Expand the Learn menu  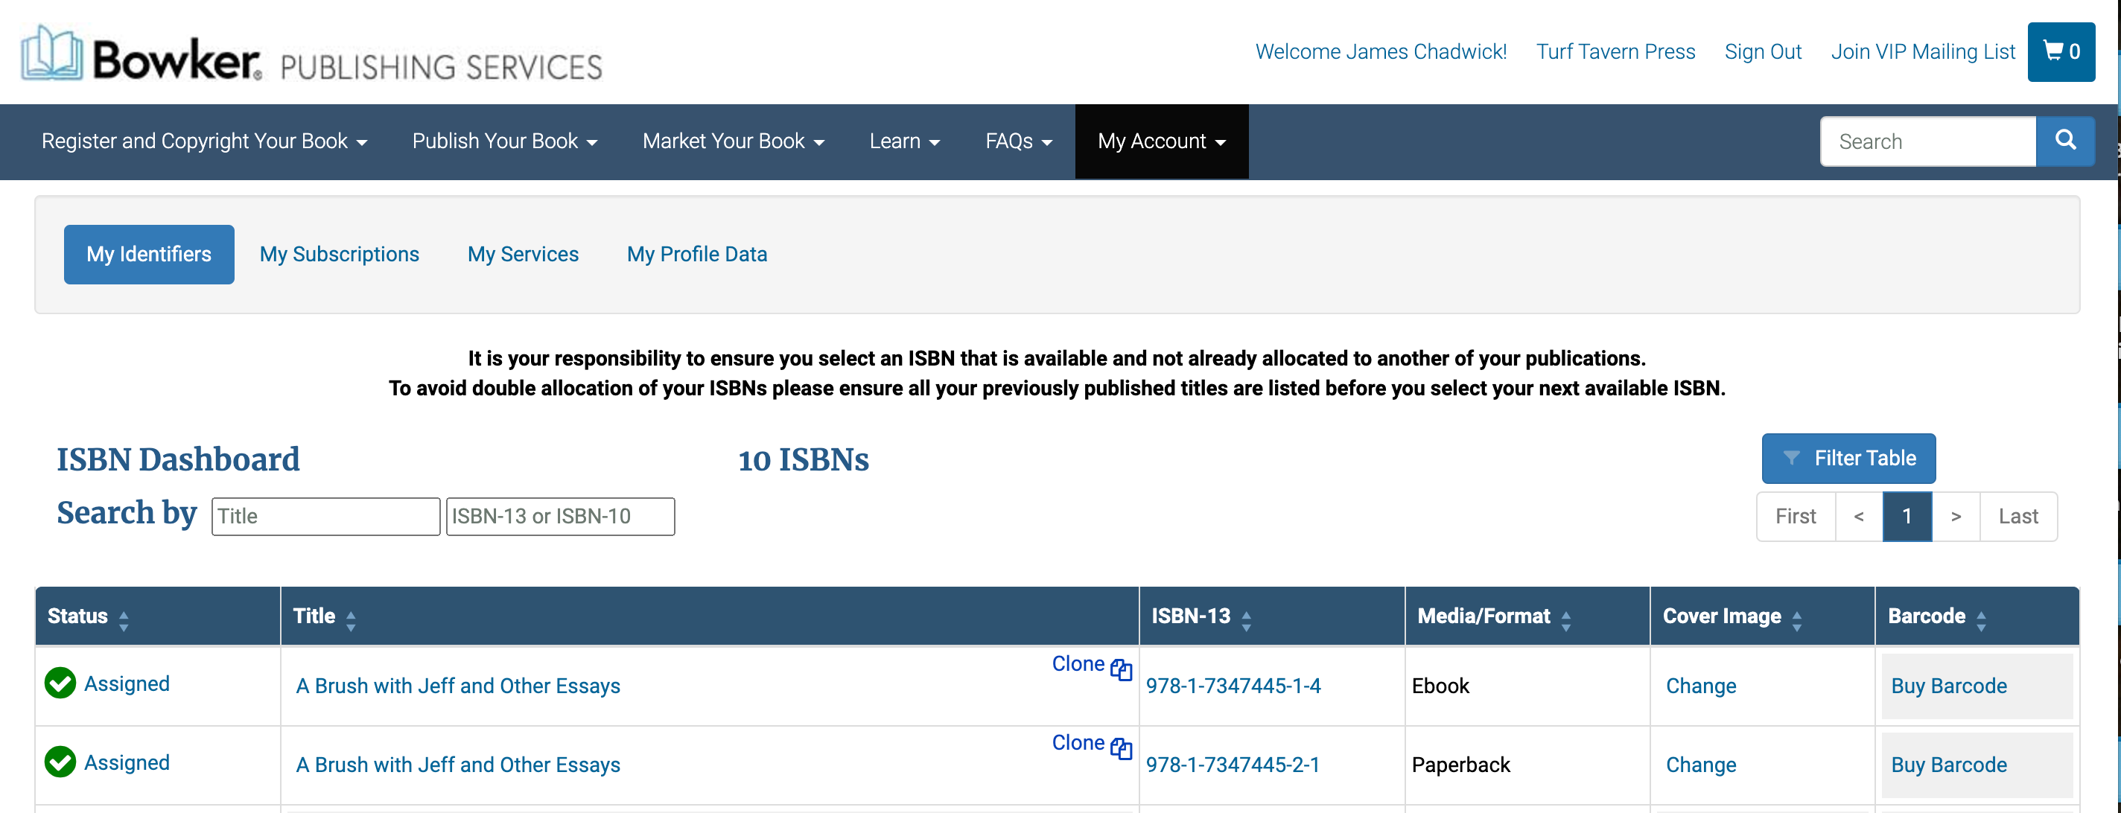pos(904,141)
